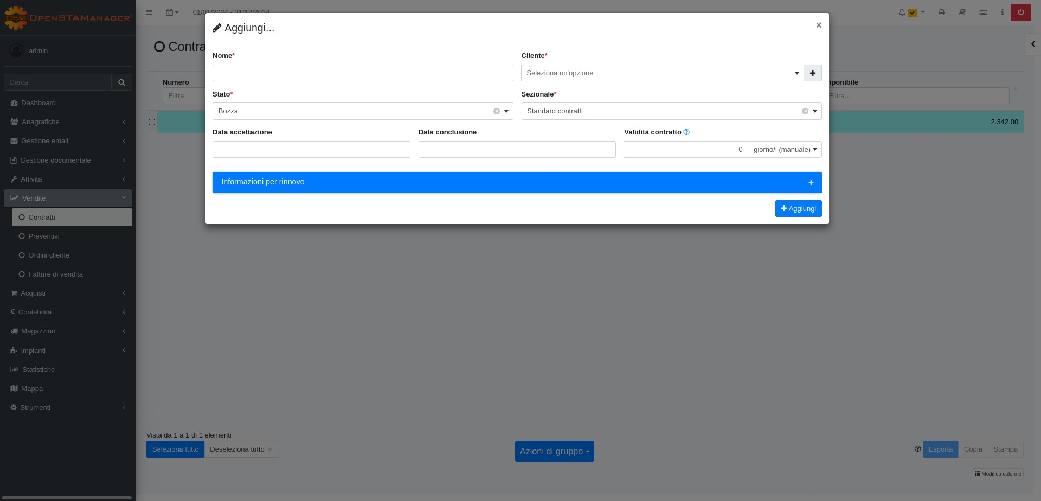Click the search magnifier icon in sidebar
The width and height of the screenshot is (1041, 501).
pos(121,82)
